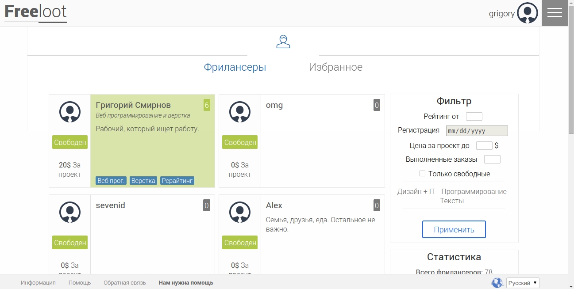Click the Веб прог. skill tag

coord(111,181)
